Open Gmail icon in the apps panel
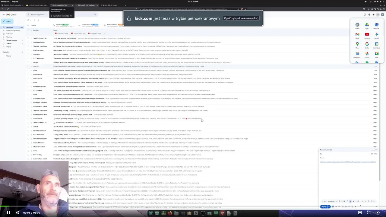This screenshot has width=386, height=217. coord(357,35)
